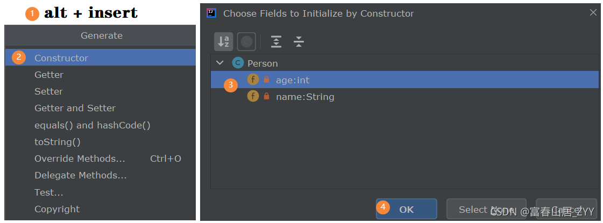Click the field icon beside name:String
603x223 pixels.
point(253,96)
